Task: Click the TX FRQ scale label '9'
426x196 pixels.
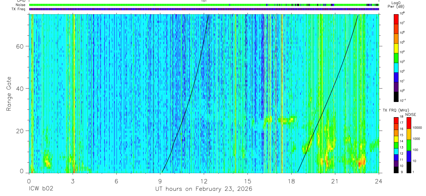Action: 401,172
